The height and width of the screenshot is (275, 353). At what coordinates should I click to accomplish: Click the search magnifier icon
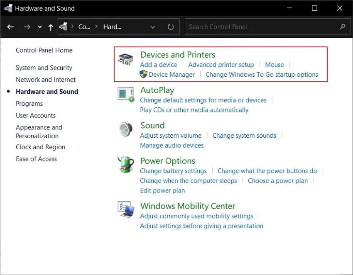pos(343,27)
